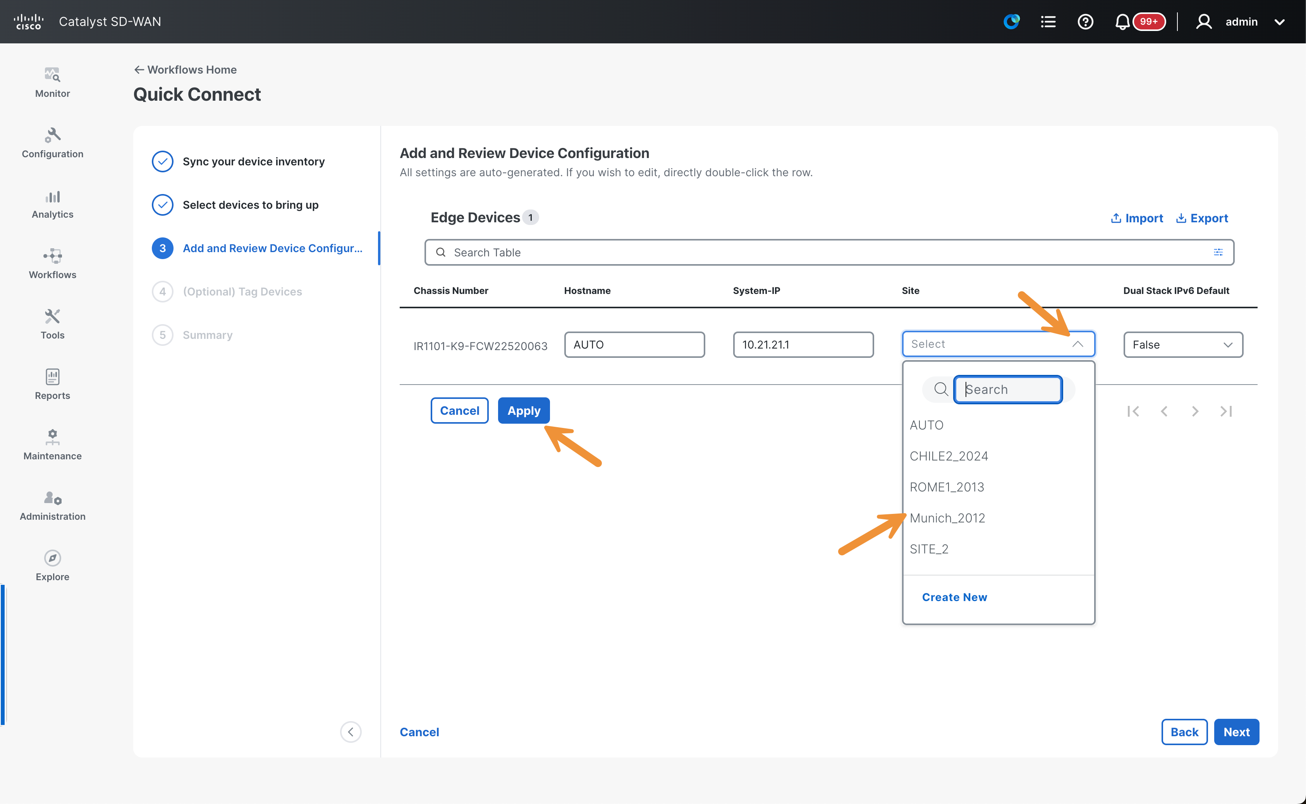Click the Apply button for the row
The height and width of the screenshot is (804, 1306).
(523, 411)
